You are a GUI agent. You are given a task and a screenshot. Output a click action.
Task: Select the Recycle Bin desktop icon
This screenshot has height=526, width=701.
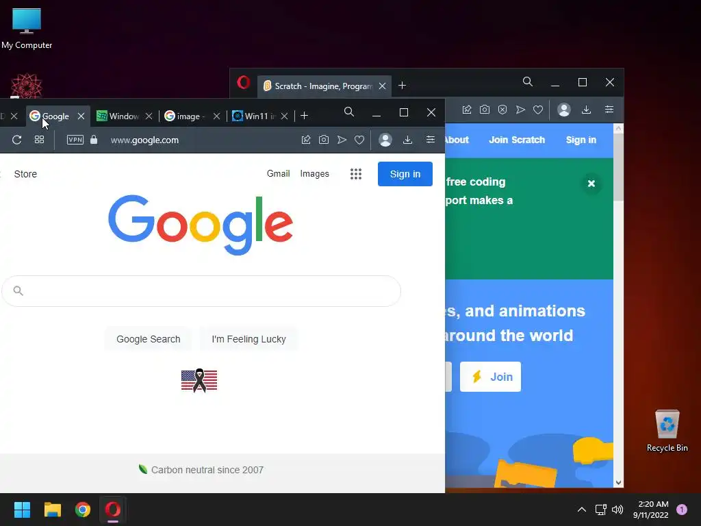pyautogui.click(x=667, y=431)
